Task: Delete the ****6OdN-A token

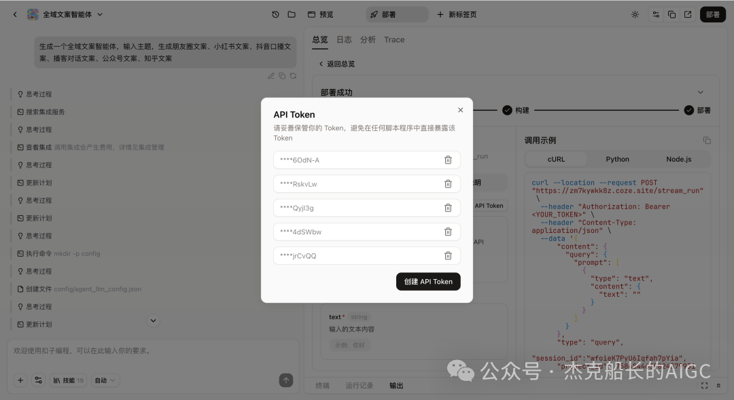Action: pos(448,160)
